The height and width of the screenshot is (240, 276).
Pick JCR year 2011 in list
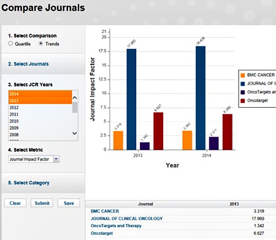(40, 114)
